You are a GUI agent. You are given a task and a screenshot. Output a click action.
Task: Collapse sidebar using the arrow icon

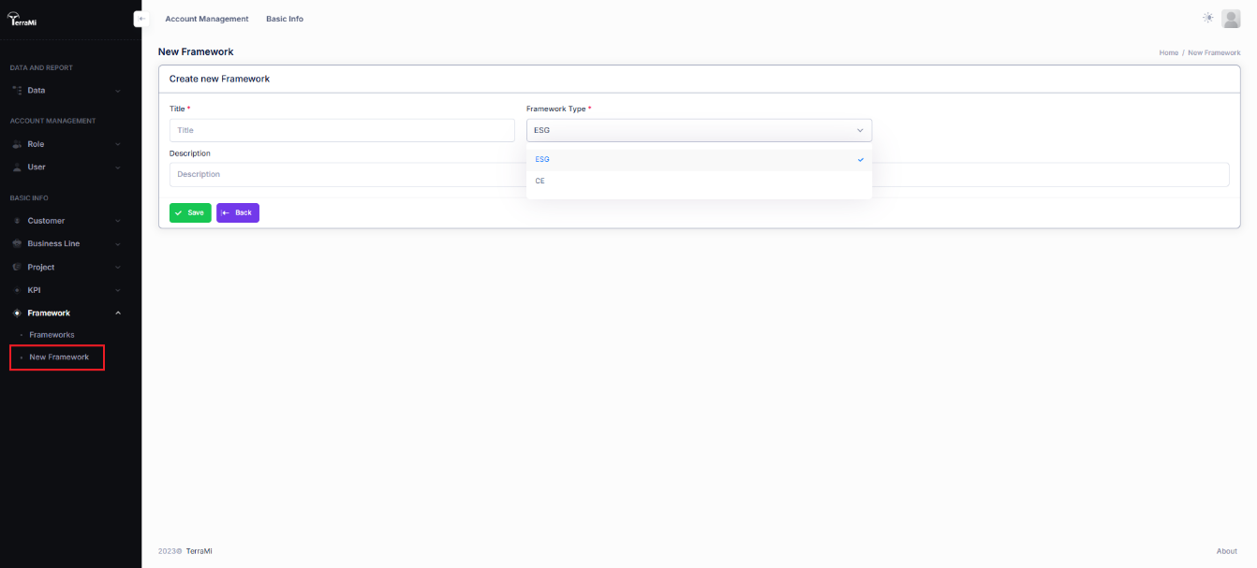(x=141, y=19)
